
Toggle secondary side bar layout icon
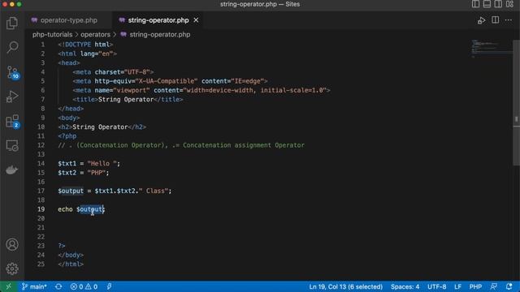click(x=498, y=4)
